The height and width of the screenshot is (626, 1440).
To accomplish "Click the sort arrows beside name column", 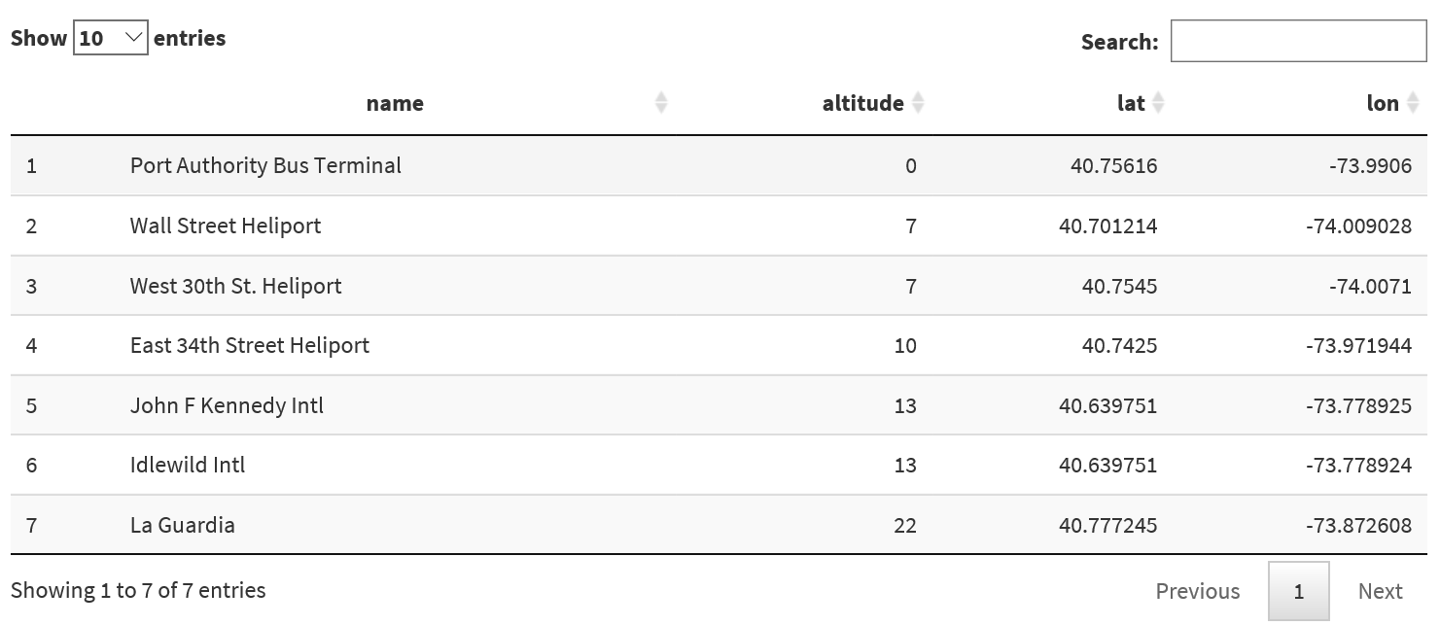I will pyautogui.click(x=661, y=102).
